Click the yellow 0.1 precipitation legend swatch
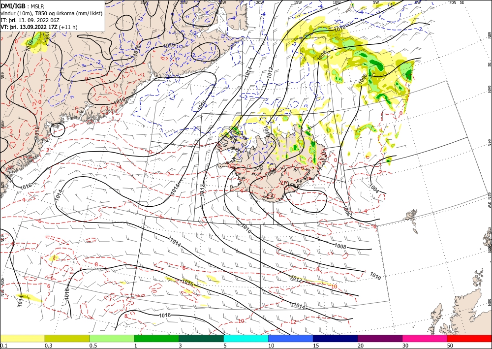This screenshot has width=492, height=349. [x=22, y=338]
